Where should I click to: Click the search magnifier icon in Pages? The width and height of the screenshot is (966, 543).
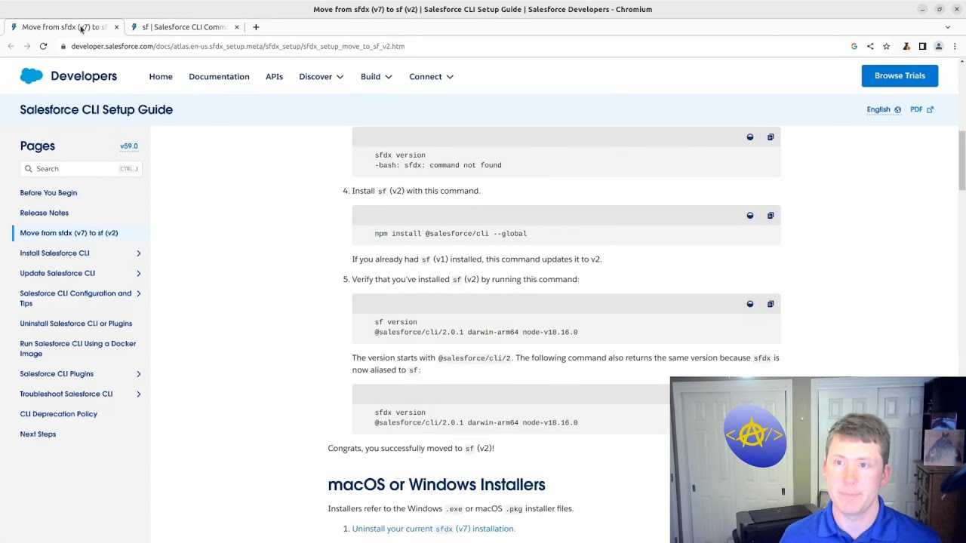pos(29,169)
